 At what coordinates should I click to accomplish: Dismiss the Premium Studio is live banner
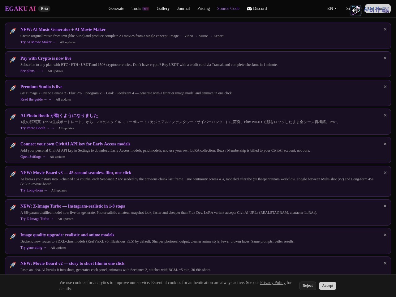click(385, 87)
